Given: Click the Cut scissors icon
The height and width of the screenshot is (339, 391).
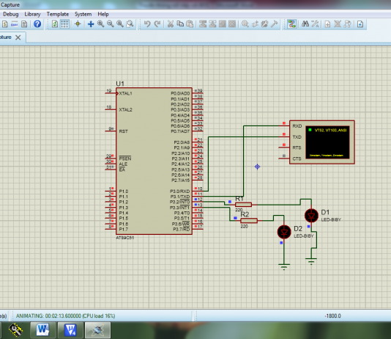Looking at the screenshot, I should (171, 24).
